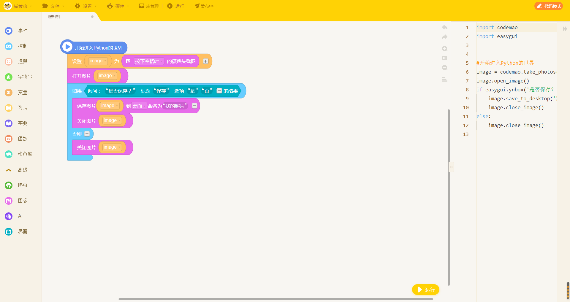Open the 文件 menu

pos(53,6)
